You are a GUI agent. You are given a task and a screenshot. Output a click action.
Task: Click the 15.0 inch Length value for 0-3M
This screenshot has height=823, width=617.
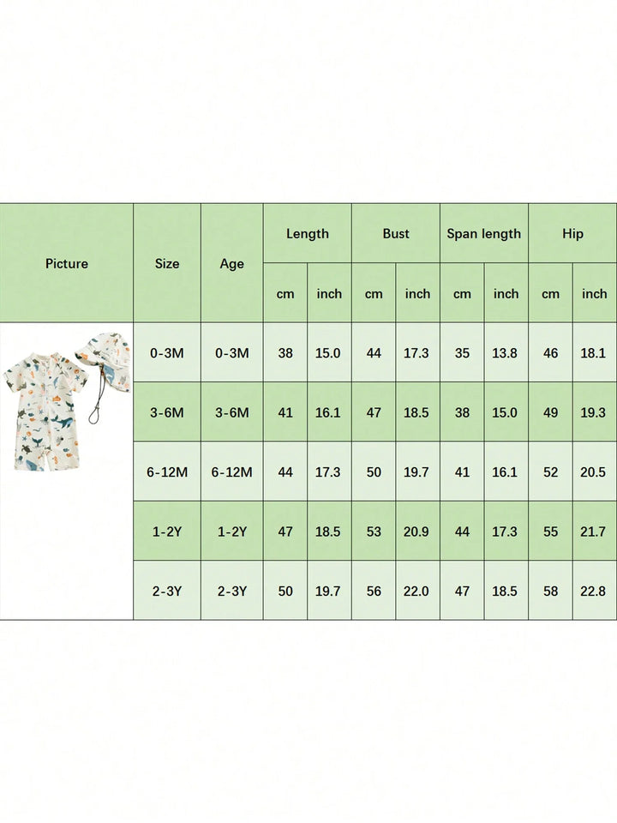click(329, 353)
